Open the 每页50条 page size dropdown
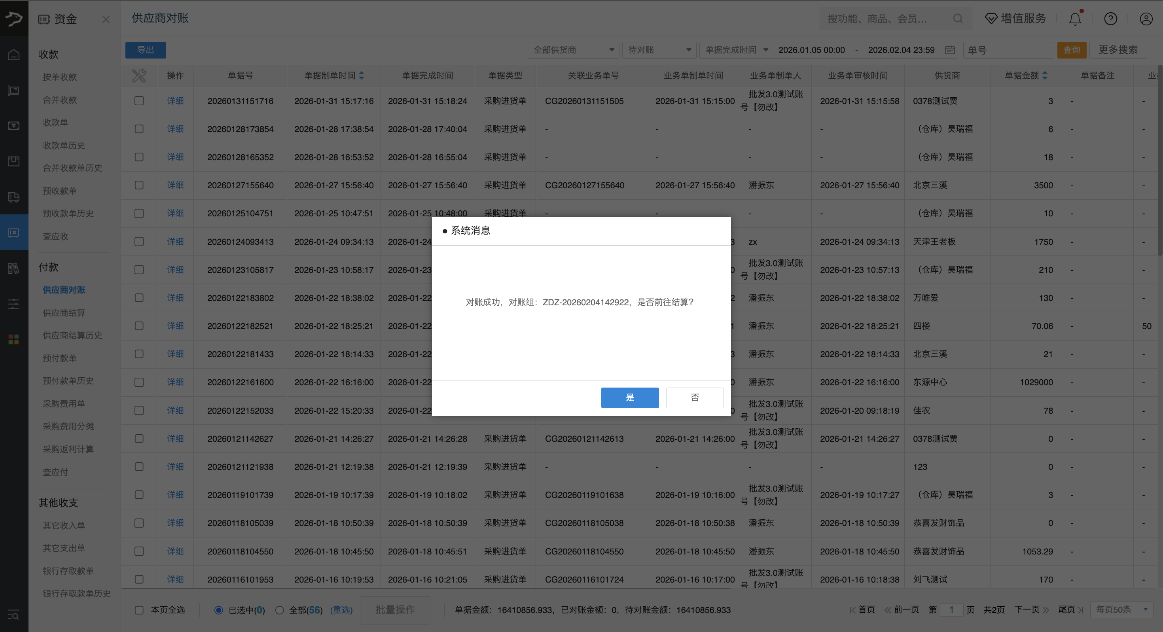This screenshot has width=1163, height=632. (1121, 610)
